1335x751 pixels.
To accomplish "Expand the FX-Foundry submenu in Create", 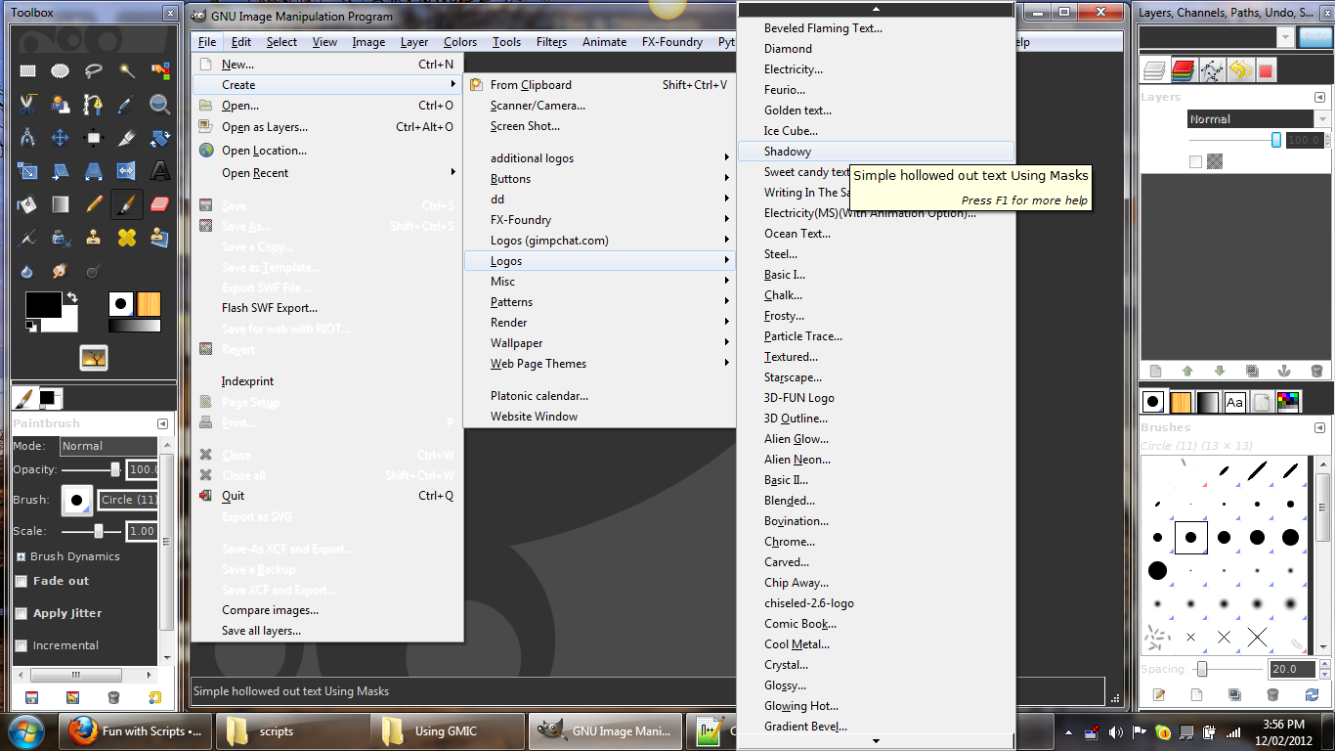I will (x=600, y=220).
